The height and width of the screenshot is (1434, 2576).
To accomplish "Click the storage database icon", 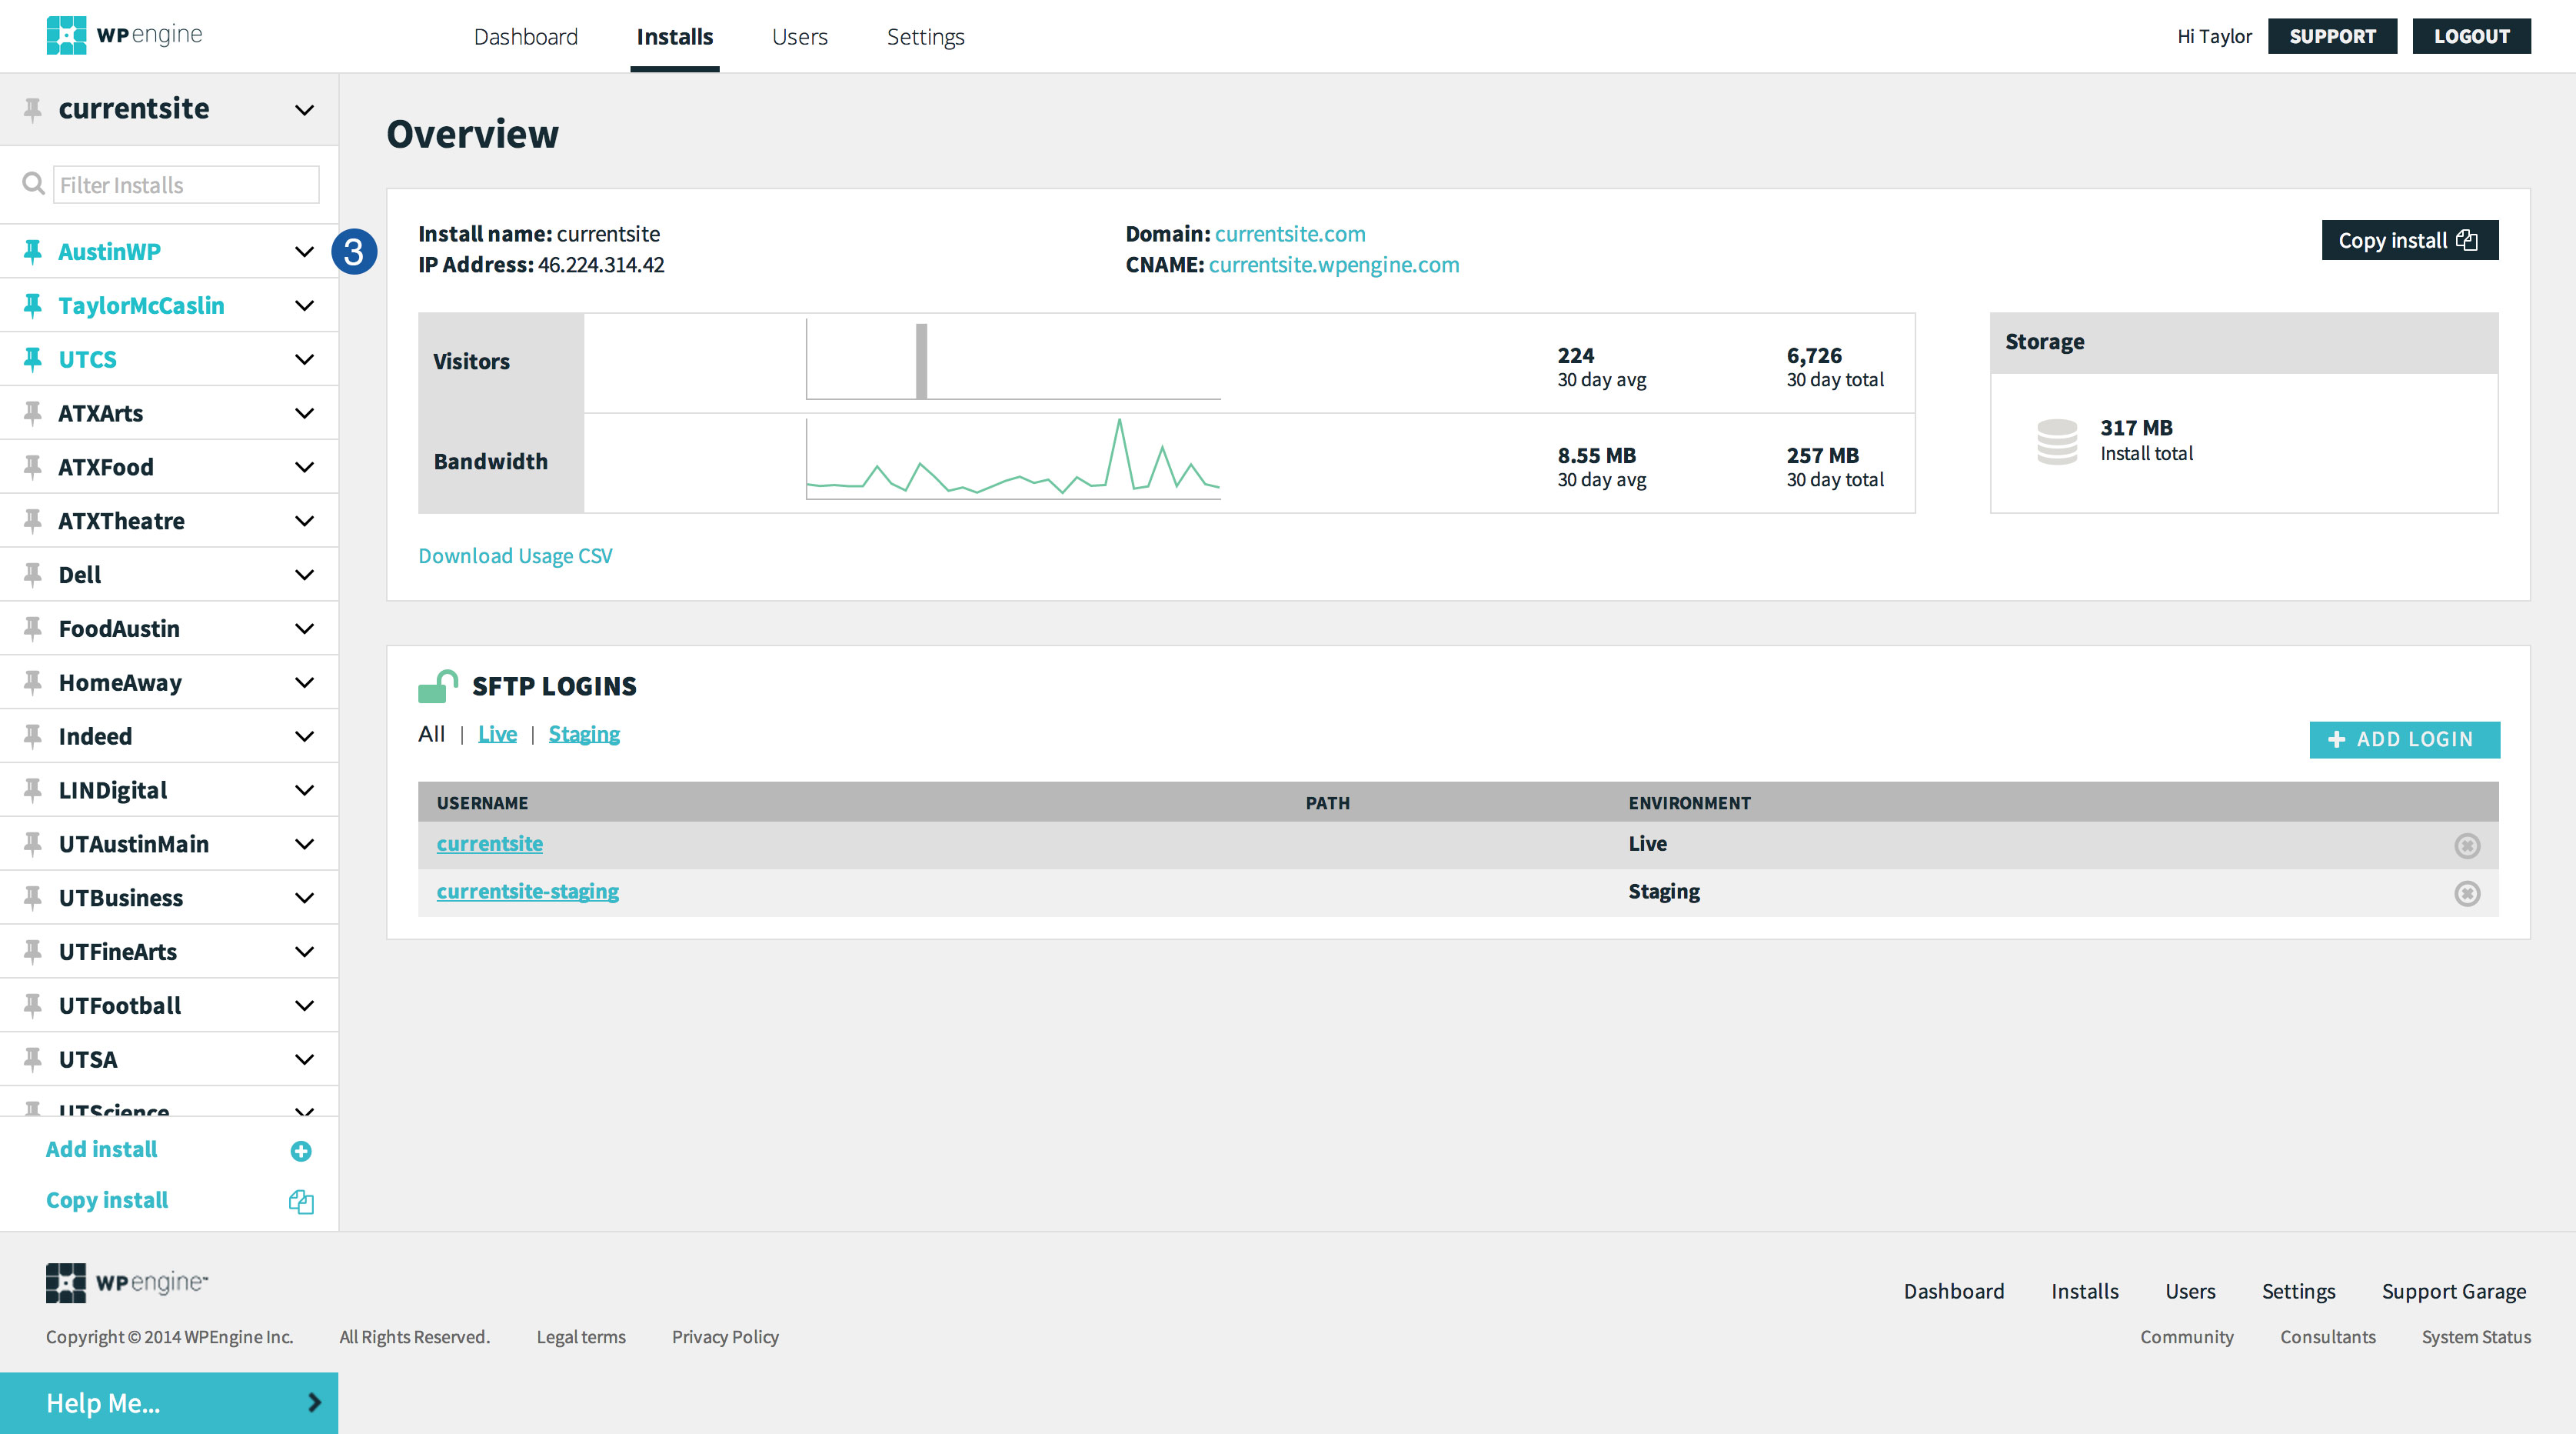I will (x=2057, y=442).
